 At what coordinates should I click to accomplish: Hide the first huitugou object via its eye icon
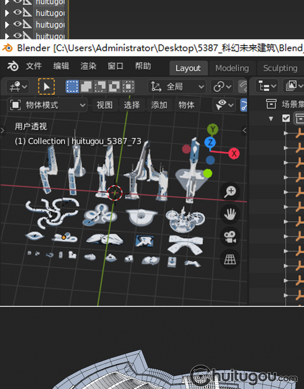click(17, 2)
